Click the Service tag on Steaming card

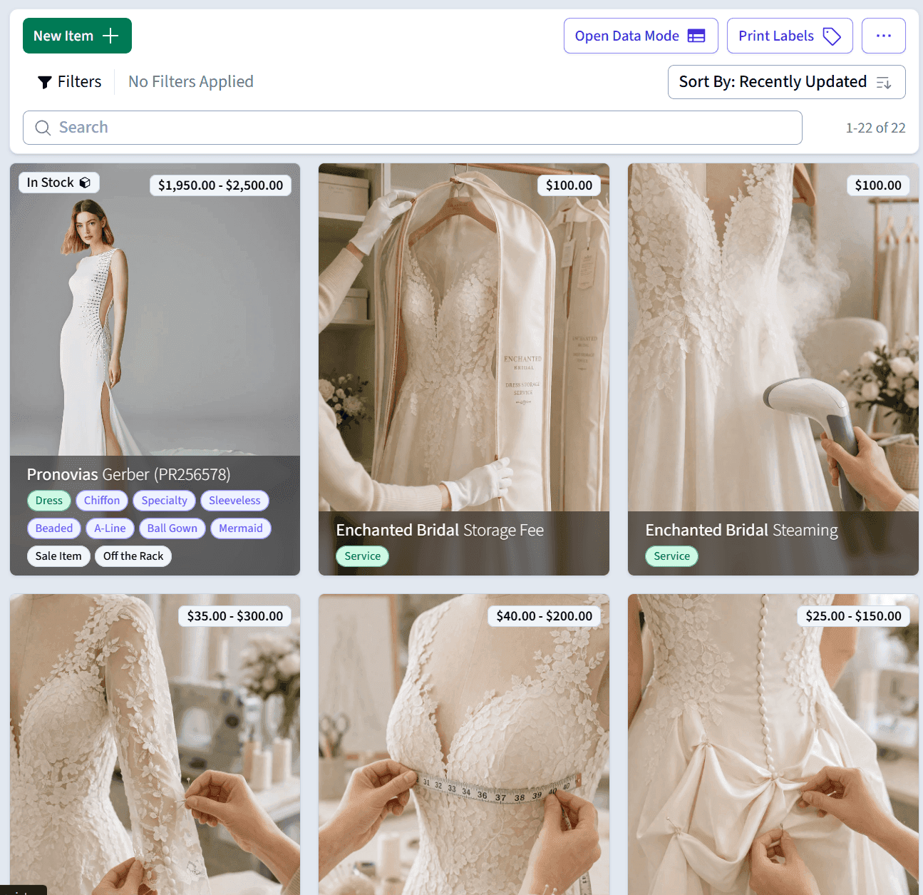coord(672,556)
